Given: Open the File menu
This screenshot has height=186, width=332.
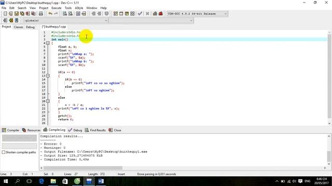Looking at the screenshot, I should click(x=4, y=8).
